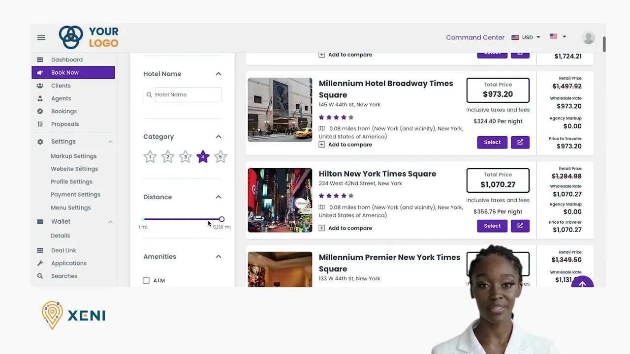Viewport: 630px width, 354px height.
Task: Click the Bookings compass icon
Action: pos(40,111)
